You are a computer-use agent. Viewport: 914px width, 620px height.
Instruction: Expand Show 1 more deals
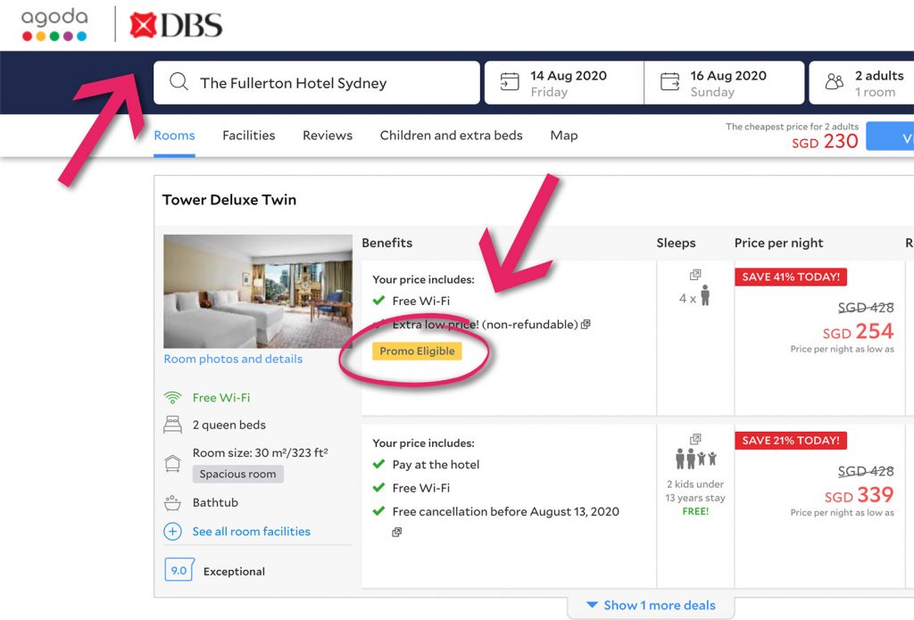(x=651, y=605)
